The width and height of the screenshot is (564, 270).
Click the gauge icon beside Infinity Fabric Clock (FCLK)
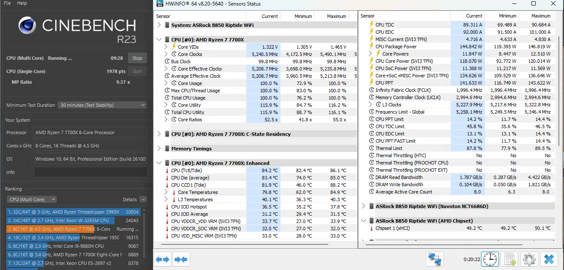(x=371, y=90)
